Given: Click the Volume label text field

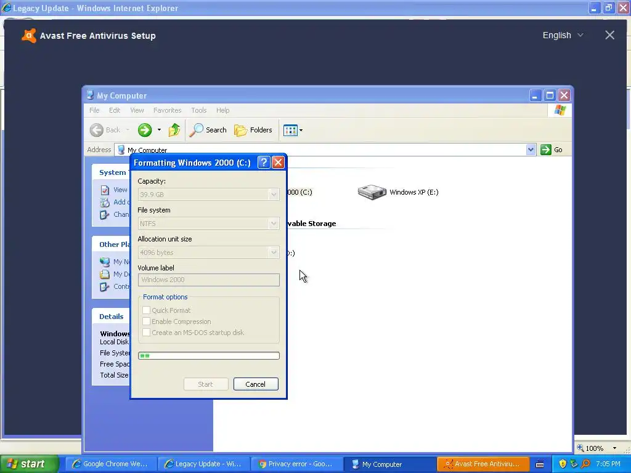Looking at the screenshot, I should [208, 280].
